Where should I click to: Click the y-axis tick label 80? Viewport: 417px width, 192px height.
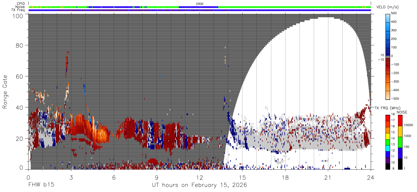click(19, 45)
